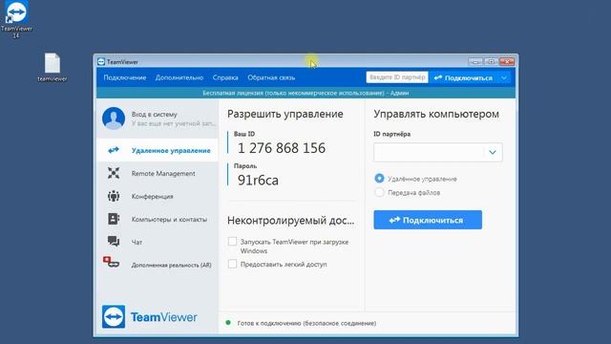Open Компьютеры и контакты sidebar section
This screenshot has height=344, width=611.
[158, 219]
